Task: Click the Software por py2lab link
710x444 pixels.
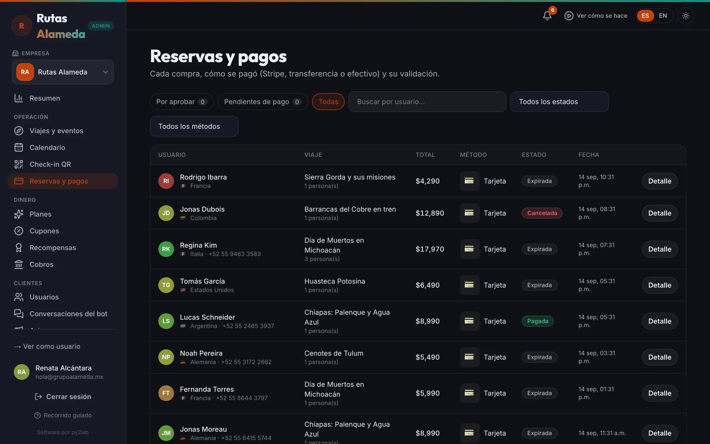Action: point(63,432)
